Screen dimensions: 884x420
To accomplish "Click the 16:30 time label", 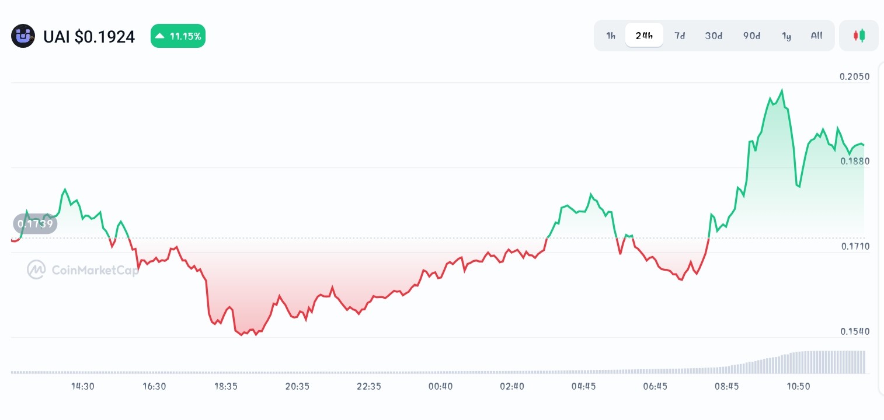I will pyautogui.click(x=154, y=386).
